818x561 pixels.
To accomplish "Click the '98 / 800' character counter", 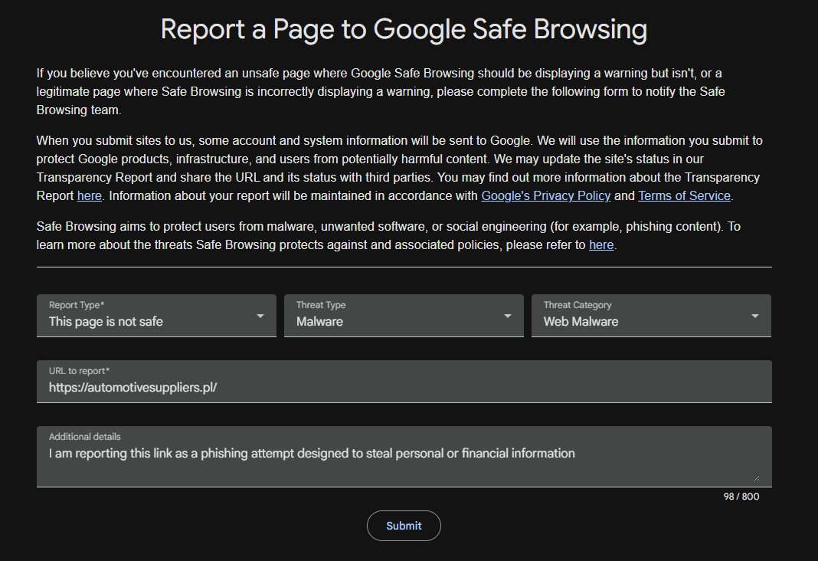I will click(x=741, y=497).
